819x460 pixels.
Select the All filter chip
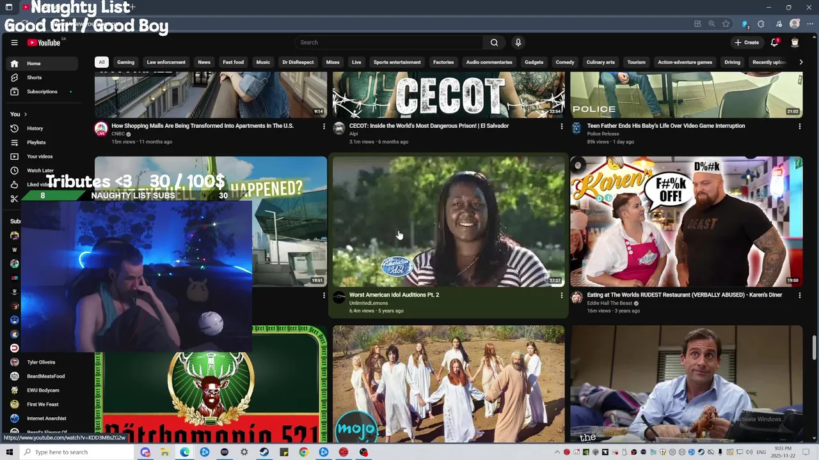click(x=101, y=62)
